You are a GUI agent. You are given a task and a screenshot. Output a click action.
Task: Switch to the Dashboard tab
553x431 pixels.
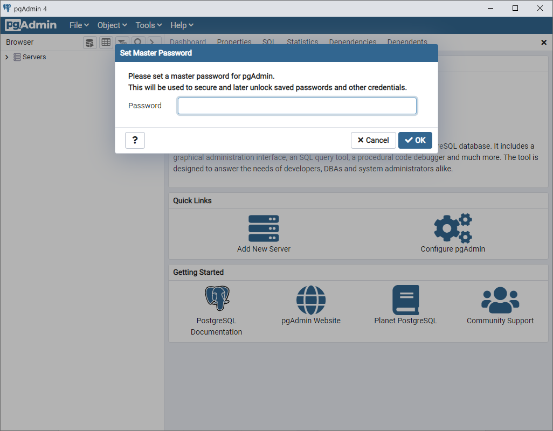pos(188,41)
